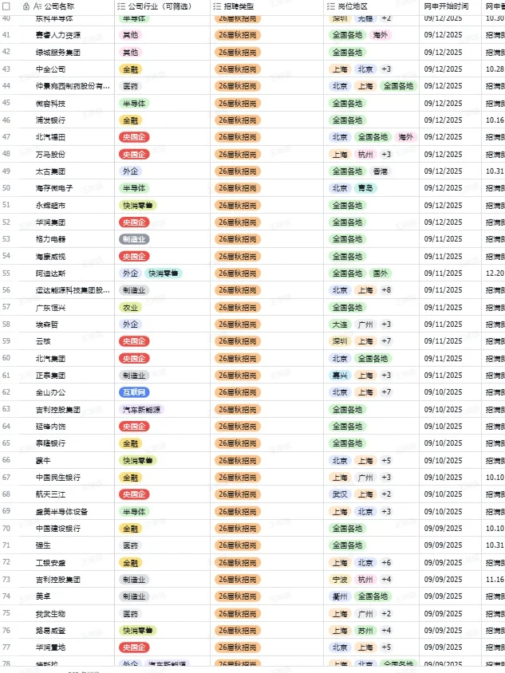Click the multi-select icon of 招聘类型 column
The height and width of the screenshot is (673, 505).
click(217, 6)
